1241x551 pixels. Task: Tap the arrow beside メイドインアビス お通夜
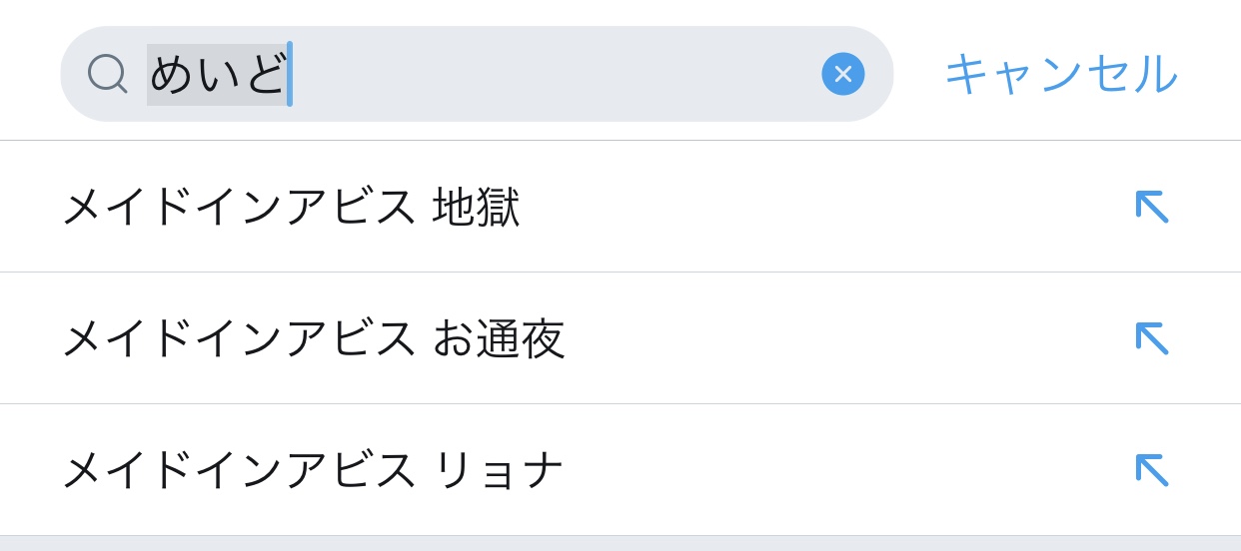(1151, 338)
